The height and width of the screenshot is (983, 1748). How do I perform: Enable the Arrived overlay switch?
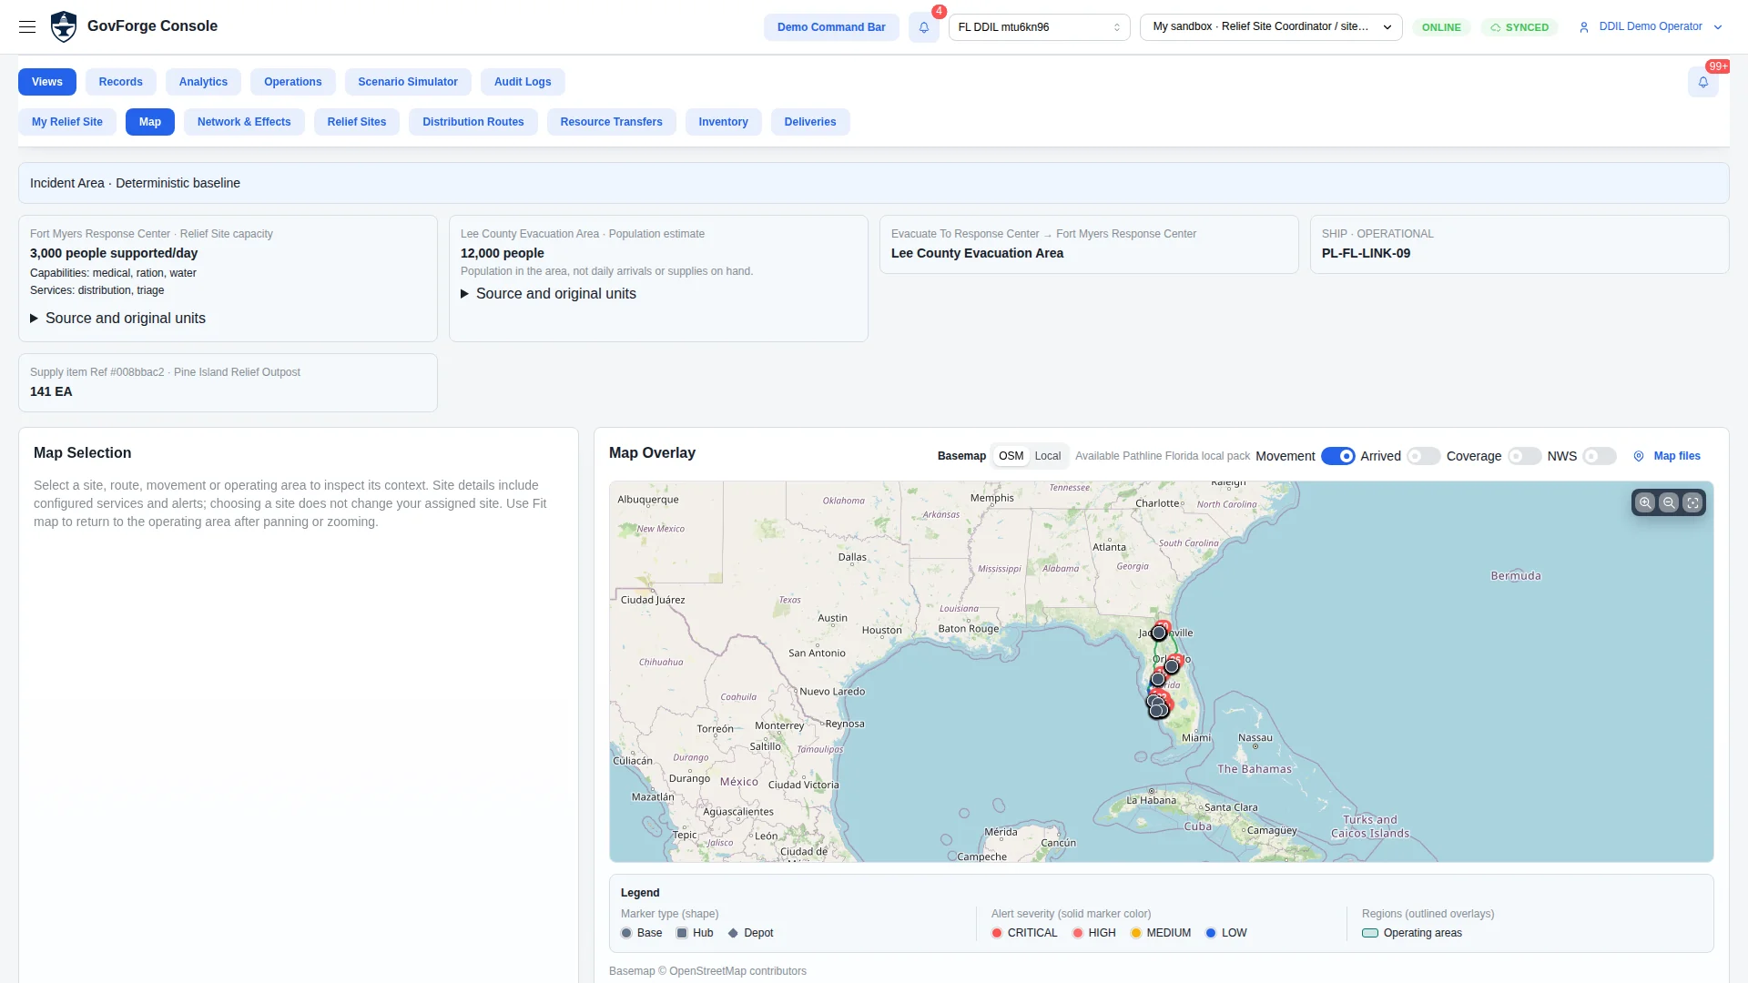1424,456
